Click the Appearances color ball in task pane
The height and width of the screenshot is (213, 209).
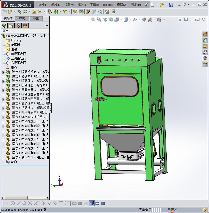[205, 58]
